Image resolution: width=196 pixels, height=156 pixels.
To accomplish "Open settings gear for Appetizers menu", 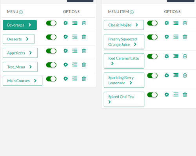I will pyautogui.click(x=65, y=51).
